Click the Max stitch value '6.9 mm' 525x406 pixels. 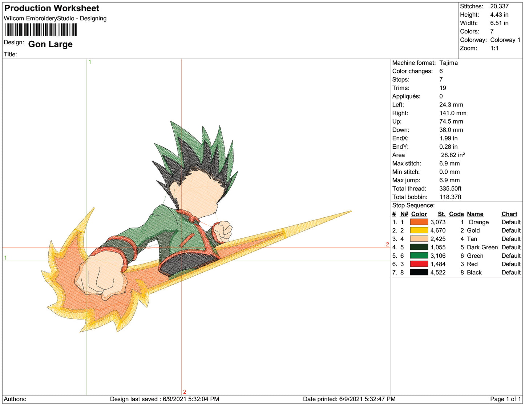click(x=449, y=164)
